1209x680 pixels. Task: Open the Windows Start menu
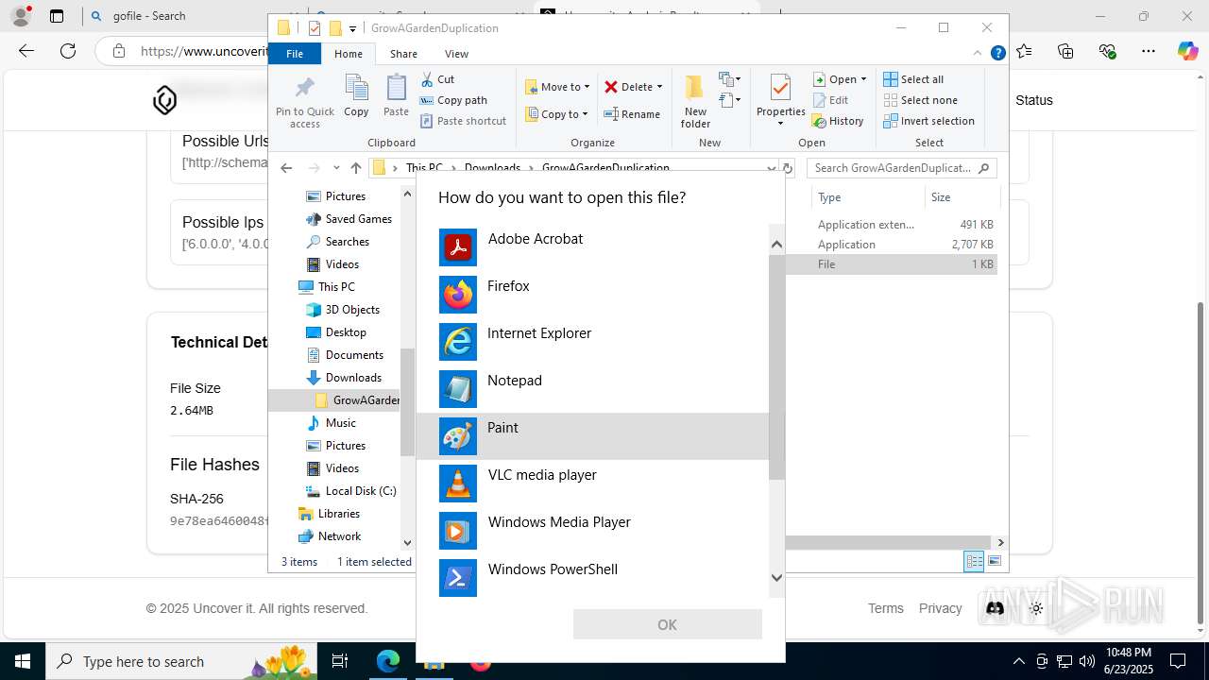[22, 661]
